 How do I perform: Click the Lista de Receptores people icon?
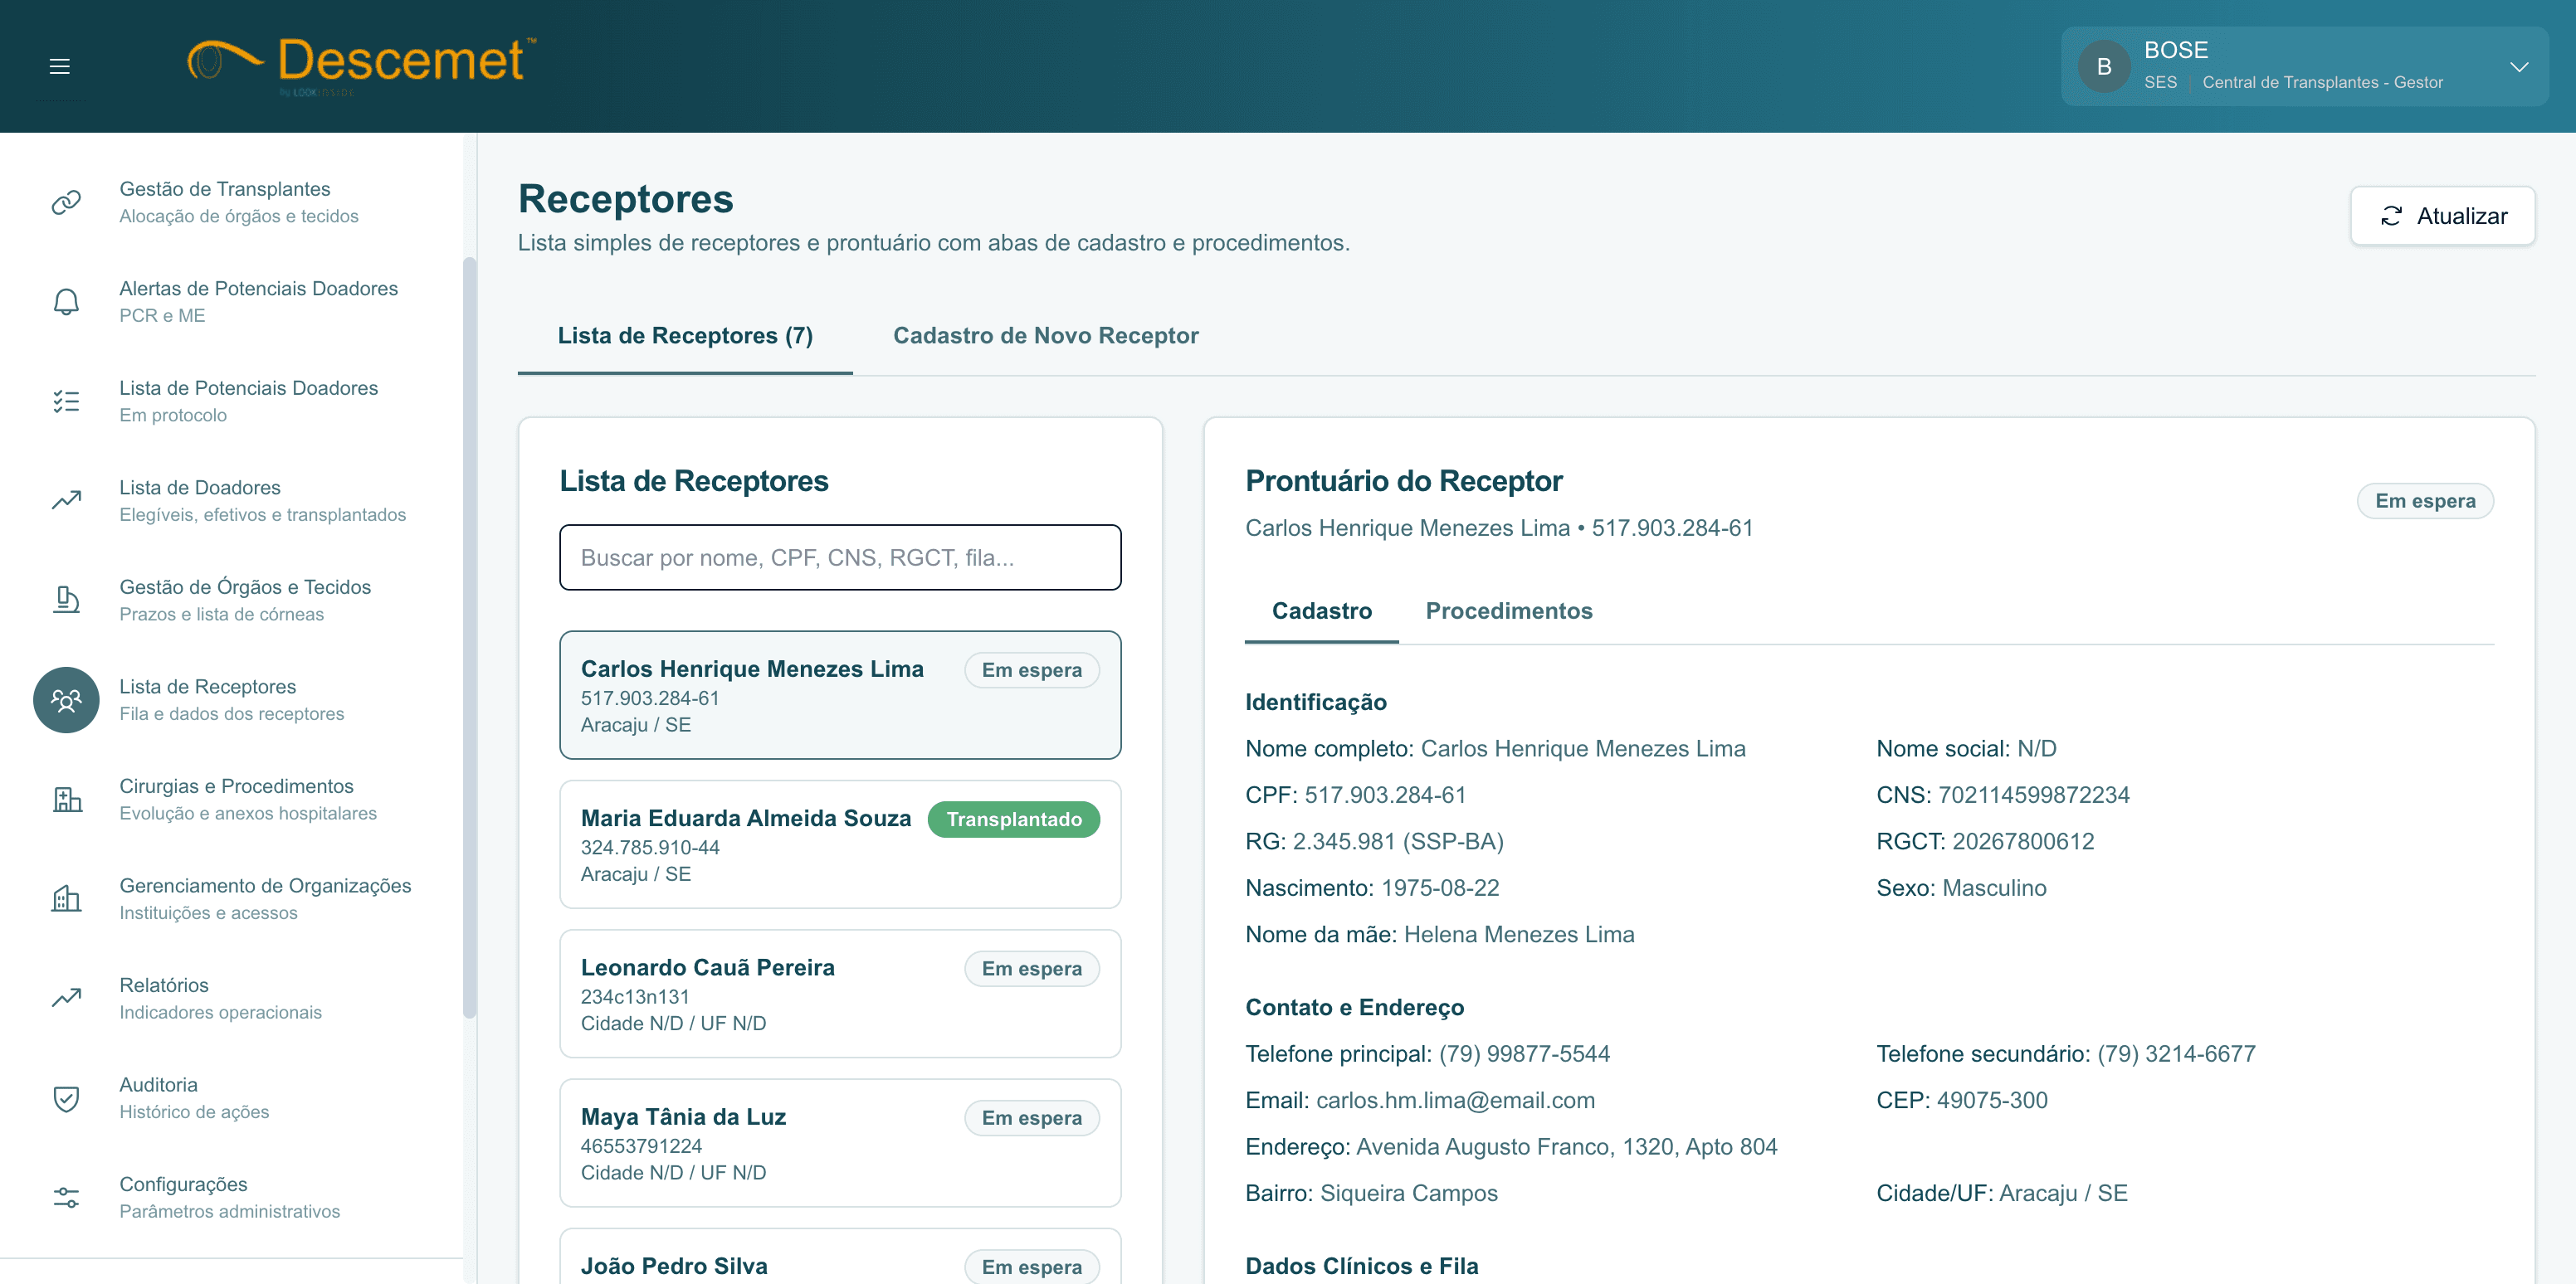click(x=66, y=699)
